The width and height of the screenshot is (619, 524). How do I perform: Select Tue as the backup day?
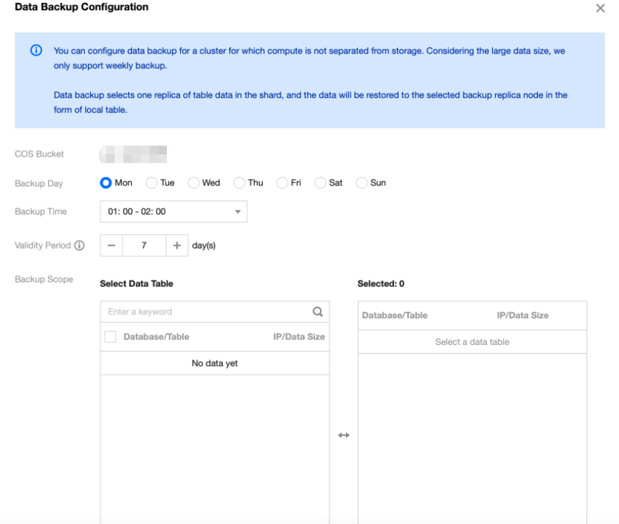tap(152, 183)
